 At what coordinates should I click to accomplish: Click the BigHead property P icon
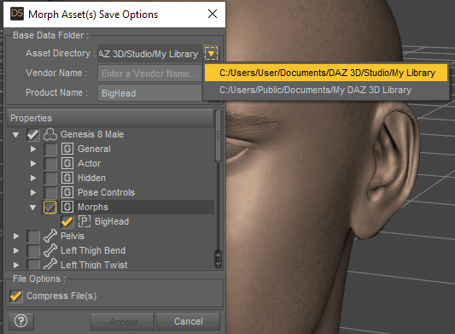[85, 221]
